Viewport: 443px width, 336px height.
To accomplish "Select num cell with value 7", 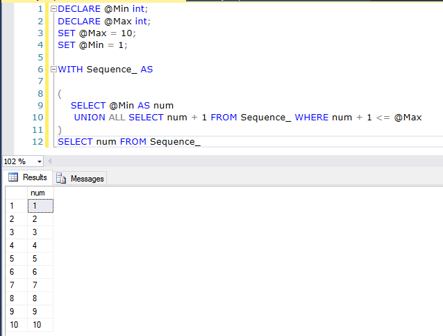I will (40, 285).
